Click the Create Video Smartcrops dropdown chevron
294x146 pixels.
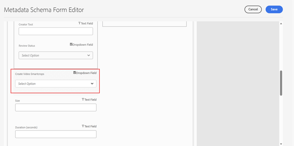(x=92, y=84)
